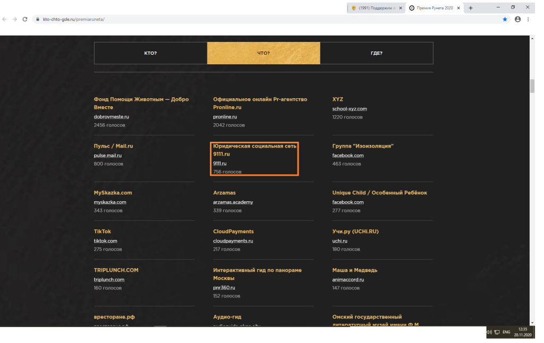Click the padlock site security icon
This screenshot has height=343, width=544.
[38, 19]
